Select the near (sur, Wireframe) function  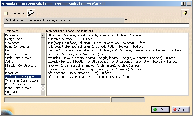[x=79, y=54]
